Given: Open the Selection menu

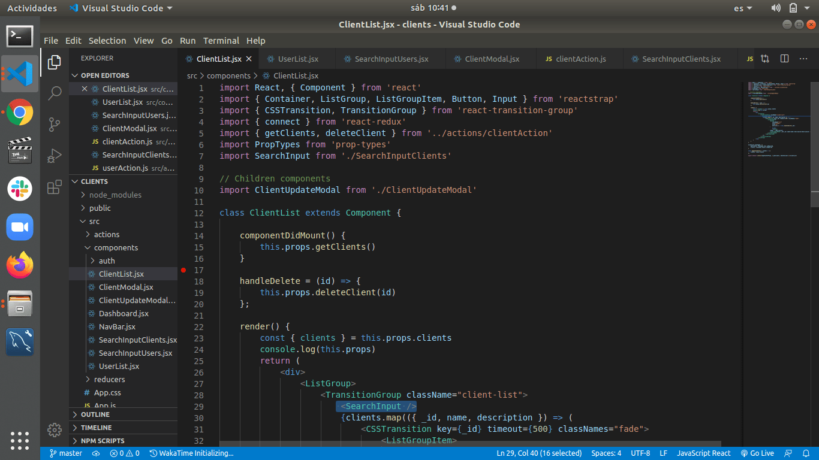Looking at the screenshot, I should (x=107, y=41).
